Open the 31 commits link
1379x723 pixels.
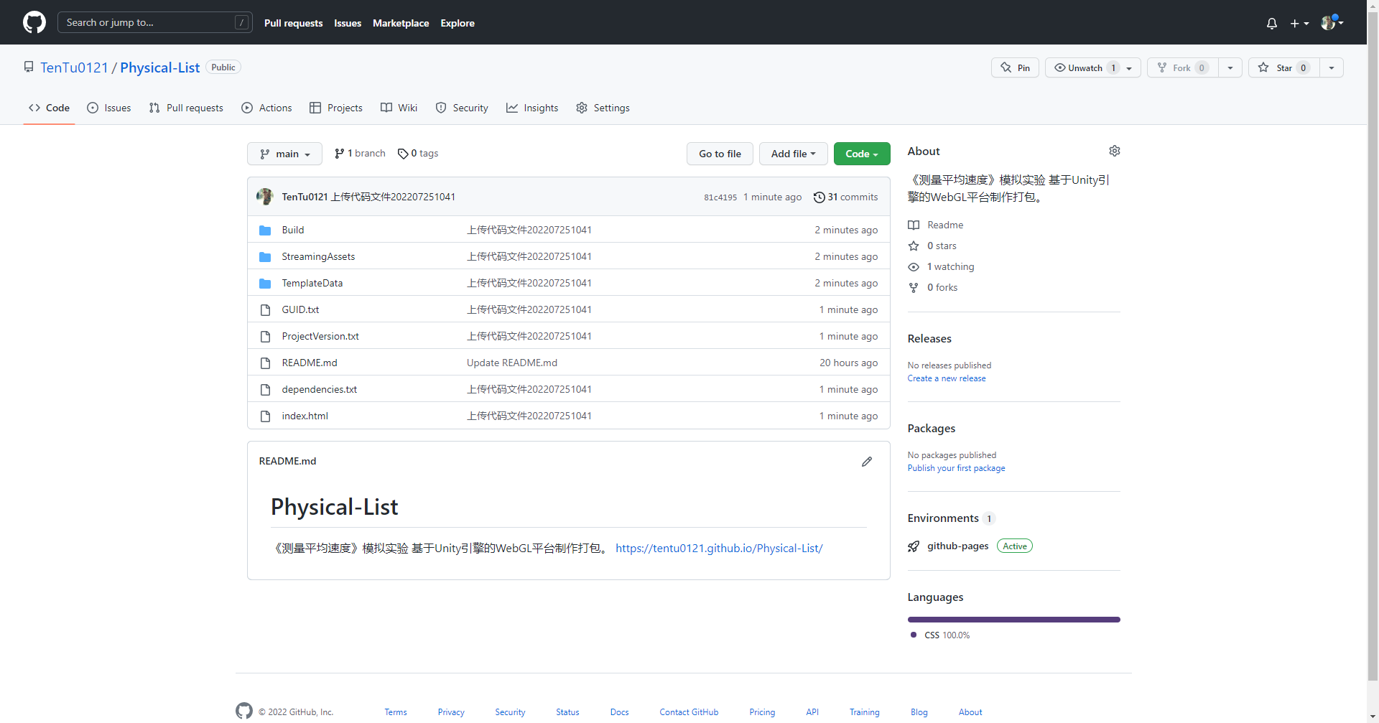(845, 197)
